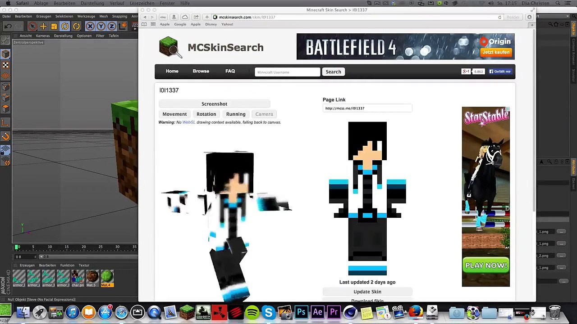The height and width of the screenshot is (324, 577).
Task: Open the Disney bookmark
Action: pyautogui.click(x=211, y=24)
